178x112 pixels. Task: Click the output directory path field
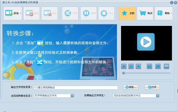[x=76, y=88]
